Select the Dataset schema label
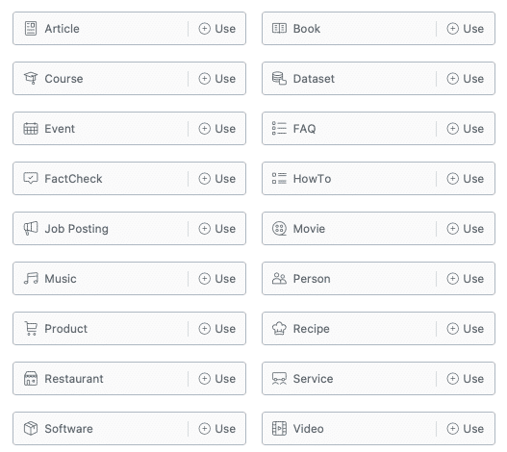The height and width of the screenshot is (452, 507). (314, 79)
